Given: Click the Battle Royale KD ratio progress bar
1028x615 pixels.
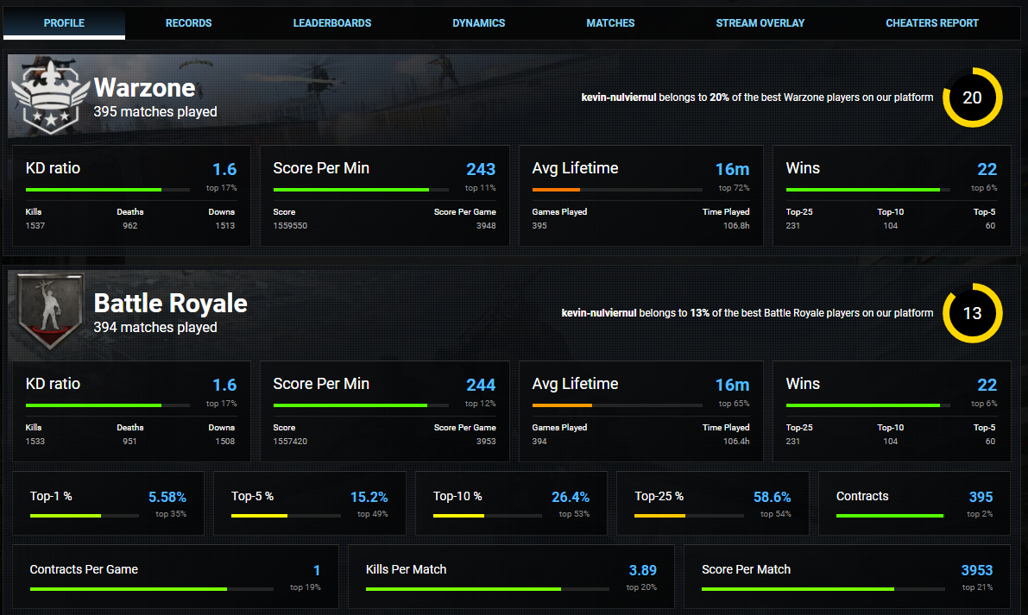Looking at the screenshot, I should (108, 405).
